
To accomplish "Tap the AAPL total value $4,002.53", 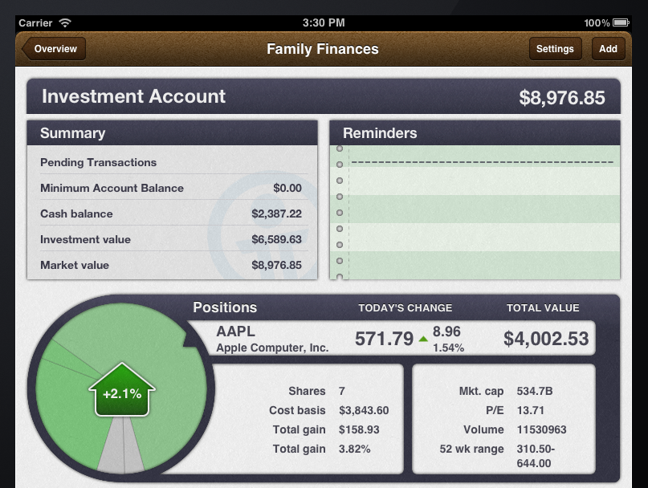I will point(546,339).
